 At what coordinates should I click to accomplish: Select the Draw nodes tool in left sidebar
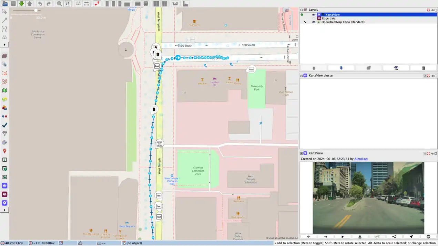[x=4, y=20]
